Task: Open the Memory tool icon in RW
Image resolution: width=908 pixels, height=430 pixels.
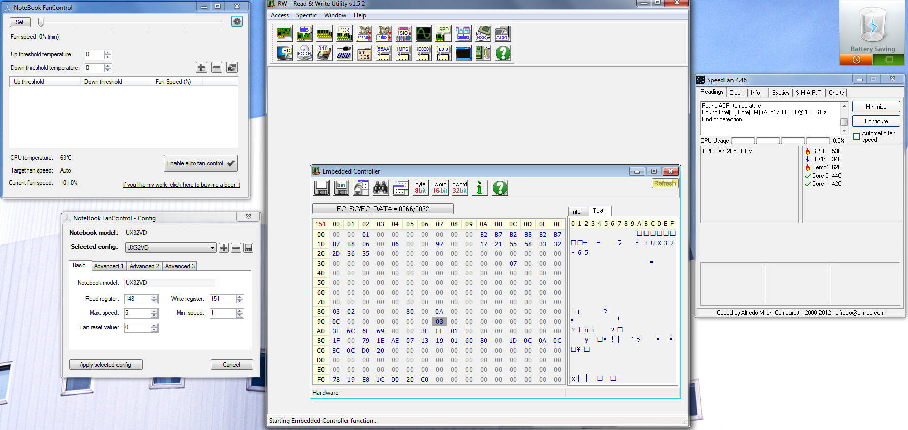Action: pyautogui.click(x=324, y=34)
